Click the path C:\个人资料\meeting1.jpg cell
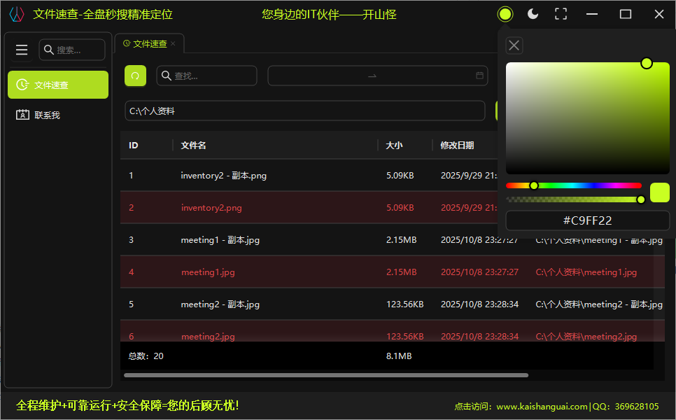The height and width of the screenshot is (420, 676). [x=586, y=272]
